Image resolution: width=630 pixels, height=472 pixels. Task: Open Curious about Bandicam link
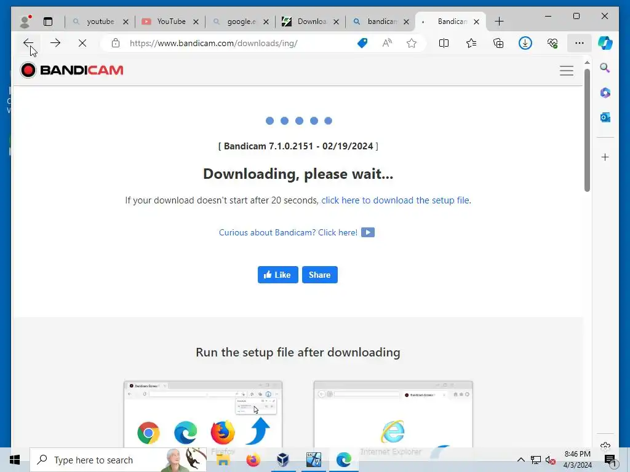point(288,232)
